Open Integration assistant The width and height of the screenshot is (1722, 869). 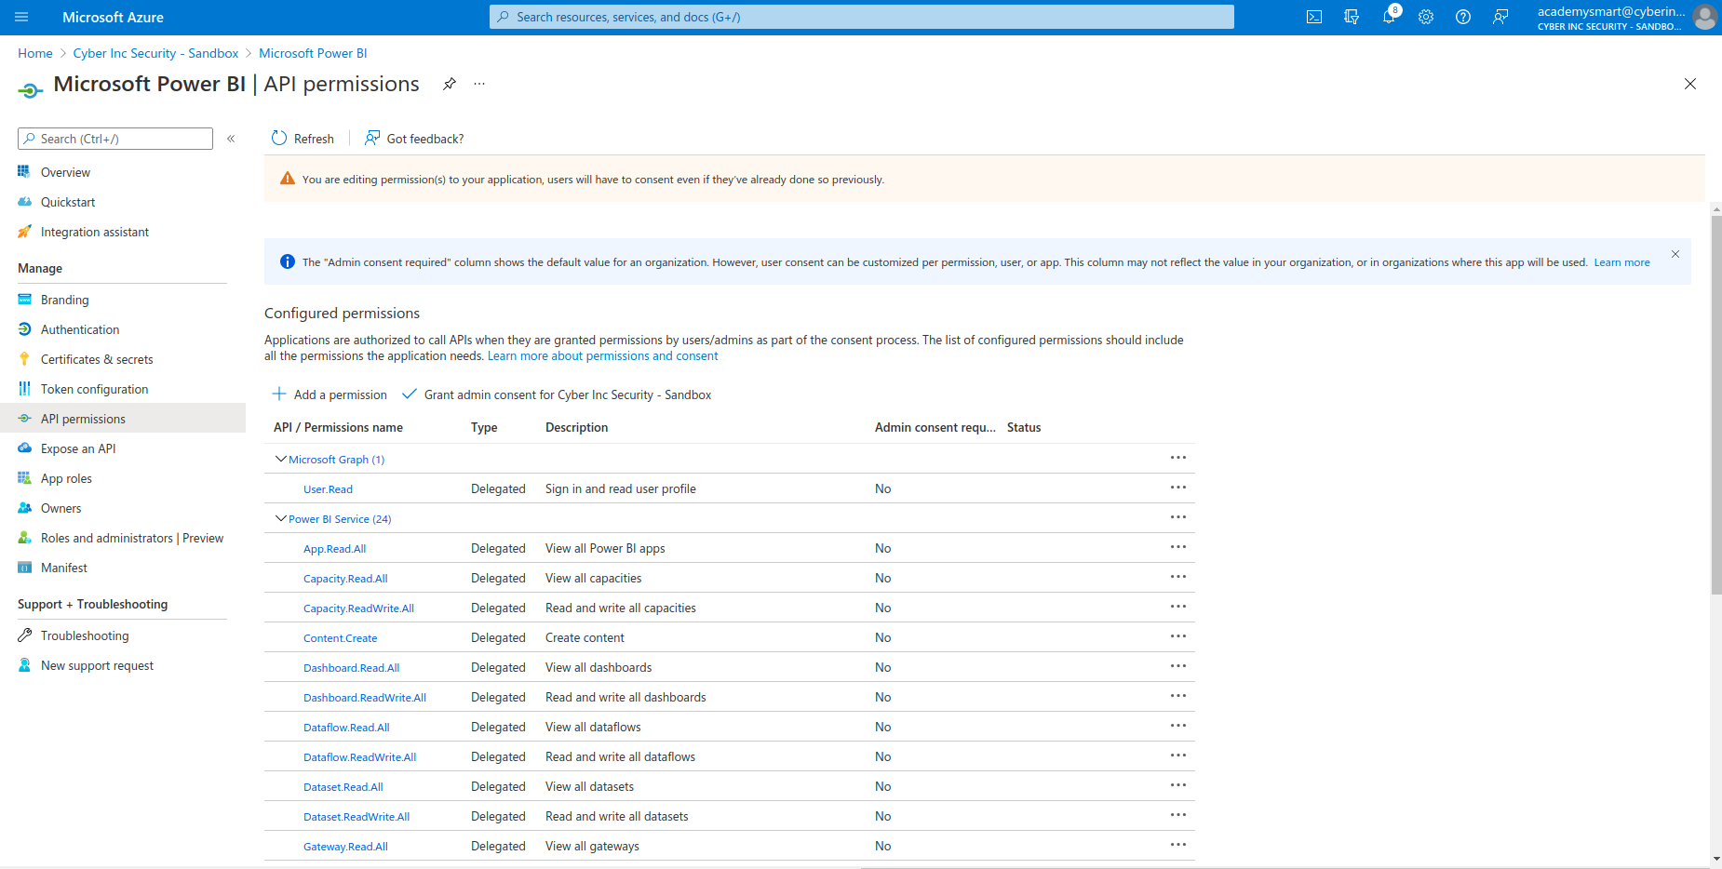point(94,232)
